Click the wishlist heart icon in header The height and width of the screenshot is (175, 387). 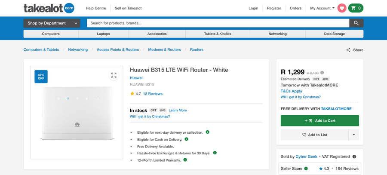[342, 8]
